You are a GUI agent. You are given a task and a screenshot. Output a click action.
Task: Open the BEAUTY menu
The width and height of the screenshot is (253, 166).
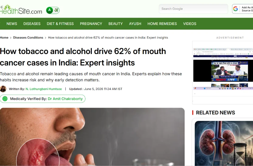pos(116,23)
